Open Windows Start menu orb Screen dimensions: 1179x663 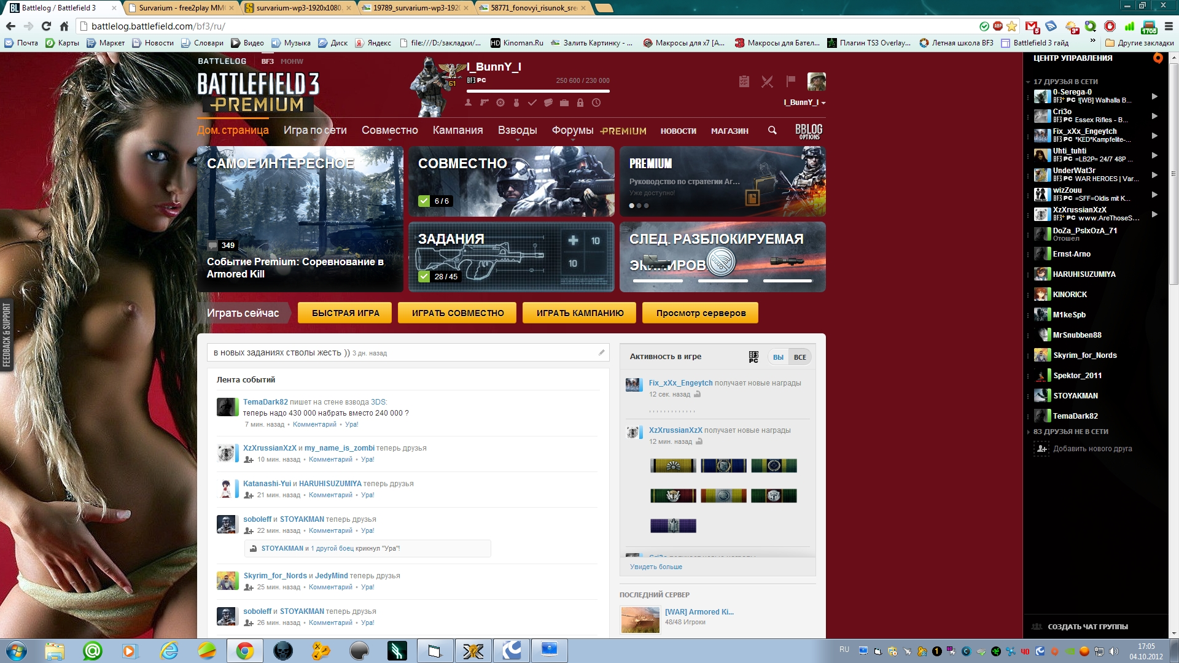(x=17, y=651)
